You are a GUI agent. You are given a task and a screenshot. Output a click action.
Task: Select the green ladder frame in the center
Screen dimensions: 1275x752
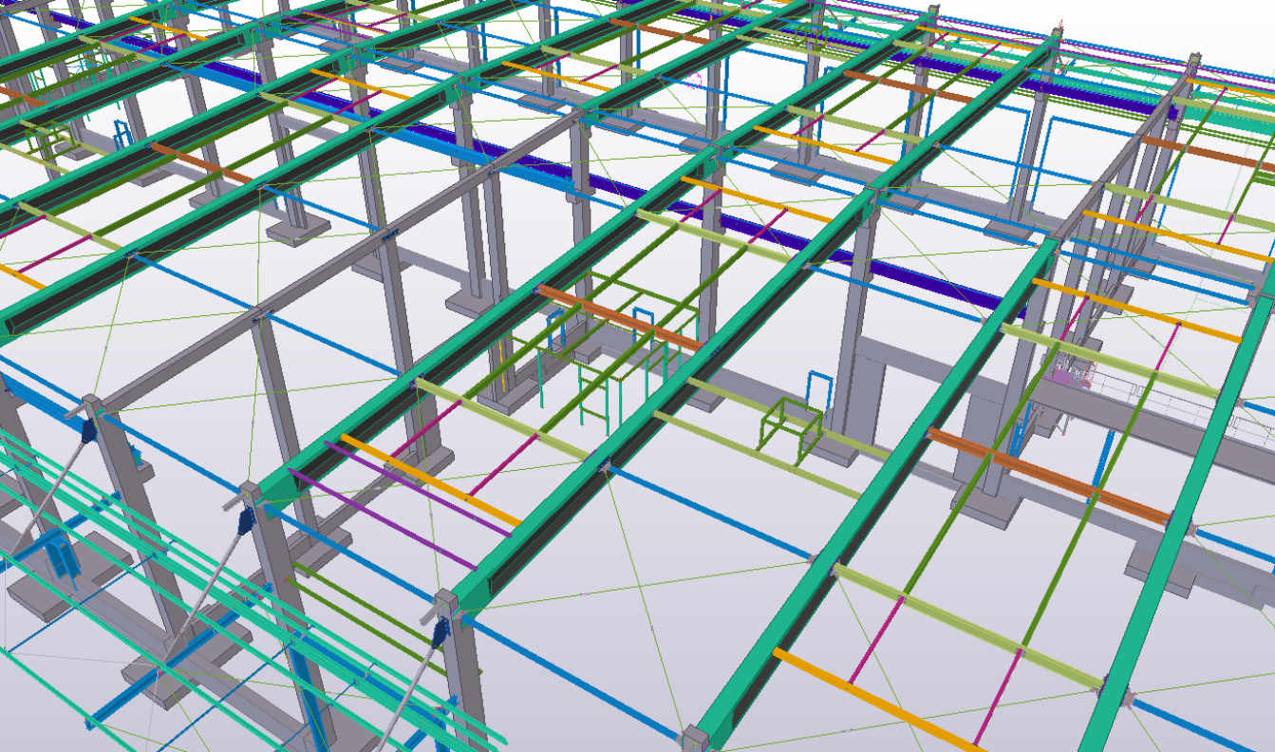596,399
